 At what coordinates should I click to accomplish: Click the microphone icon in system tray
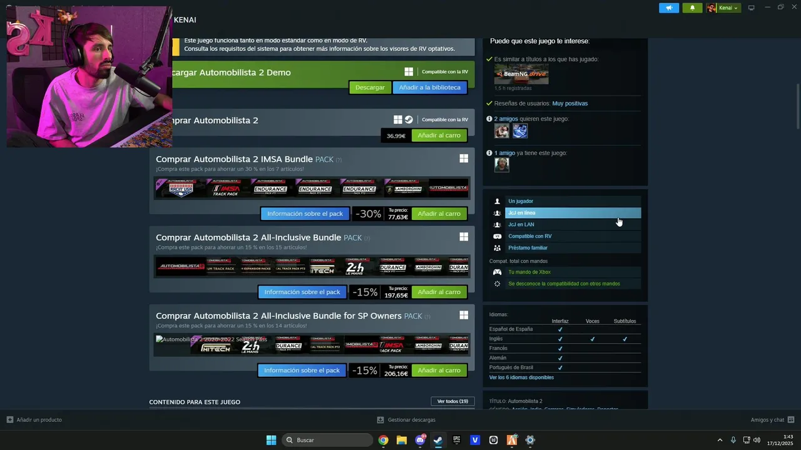[x=733, y=440]
